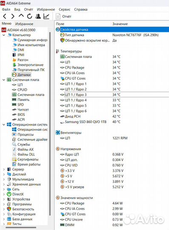Click the IPMI server icon

click(14, 55)
